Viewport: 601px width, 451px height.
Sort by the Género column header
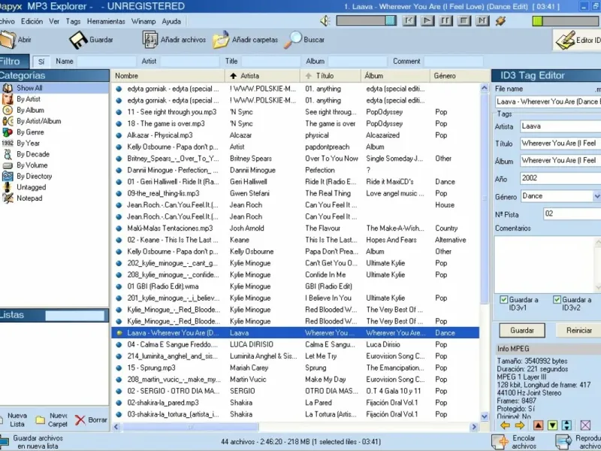coord(460,76)
